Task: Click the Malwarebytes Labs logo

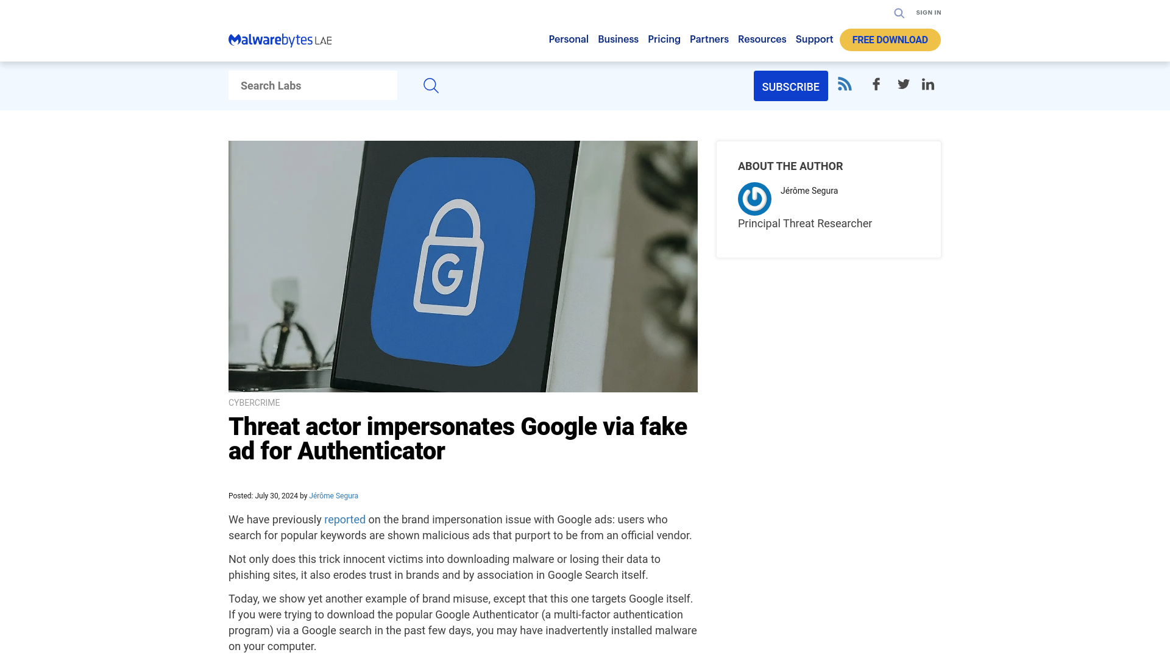Action: point(280,40)
